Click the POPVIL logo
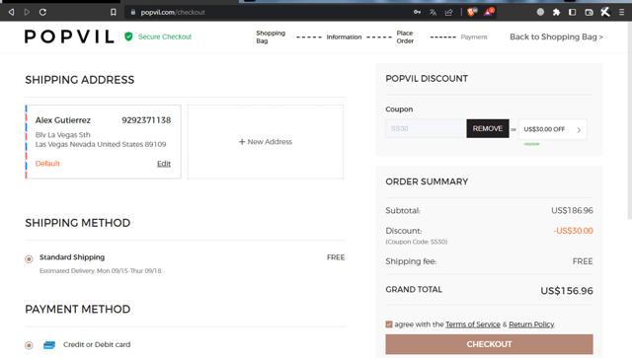 coord(69,36)
